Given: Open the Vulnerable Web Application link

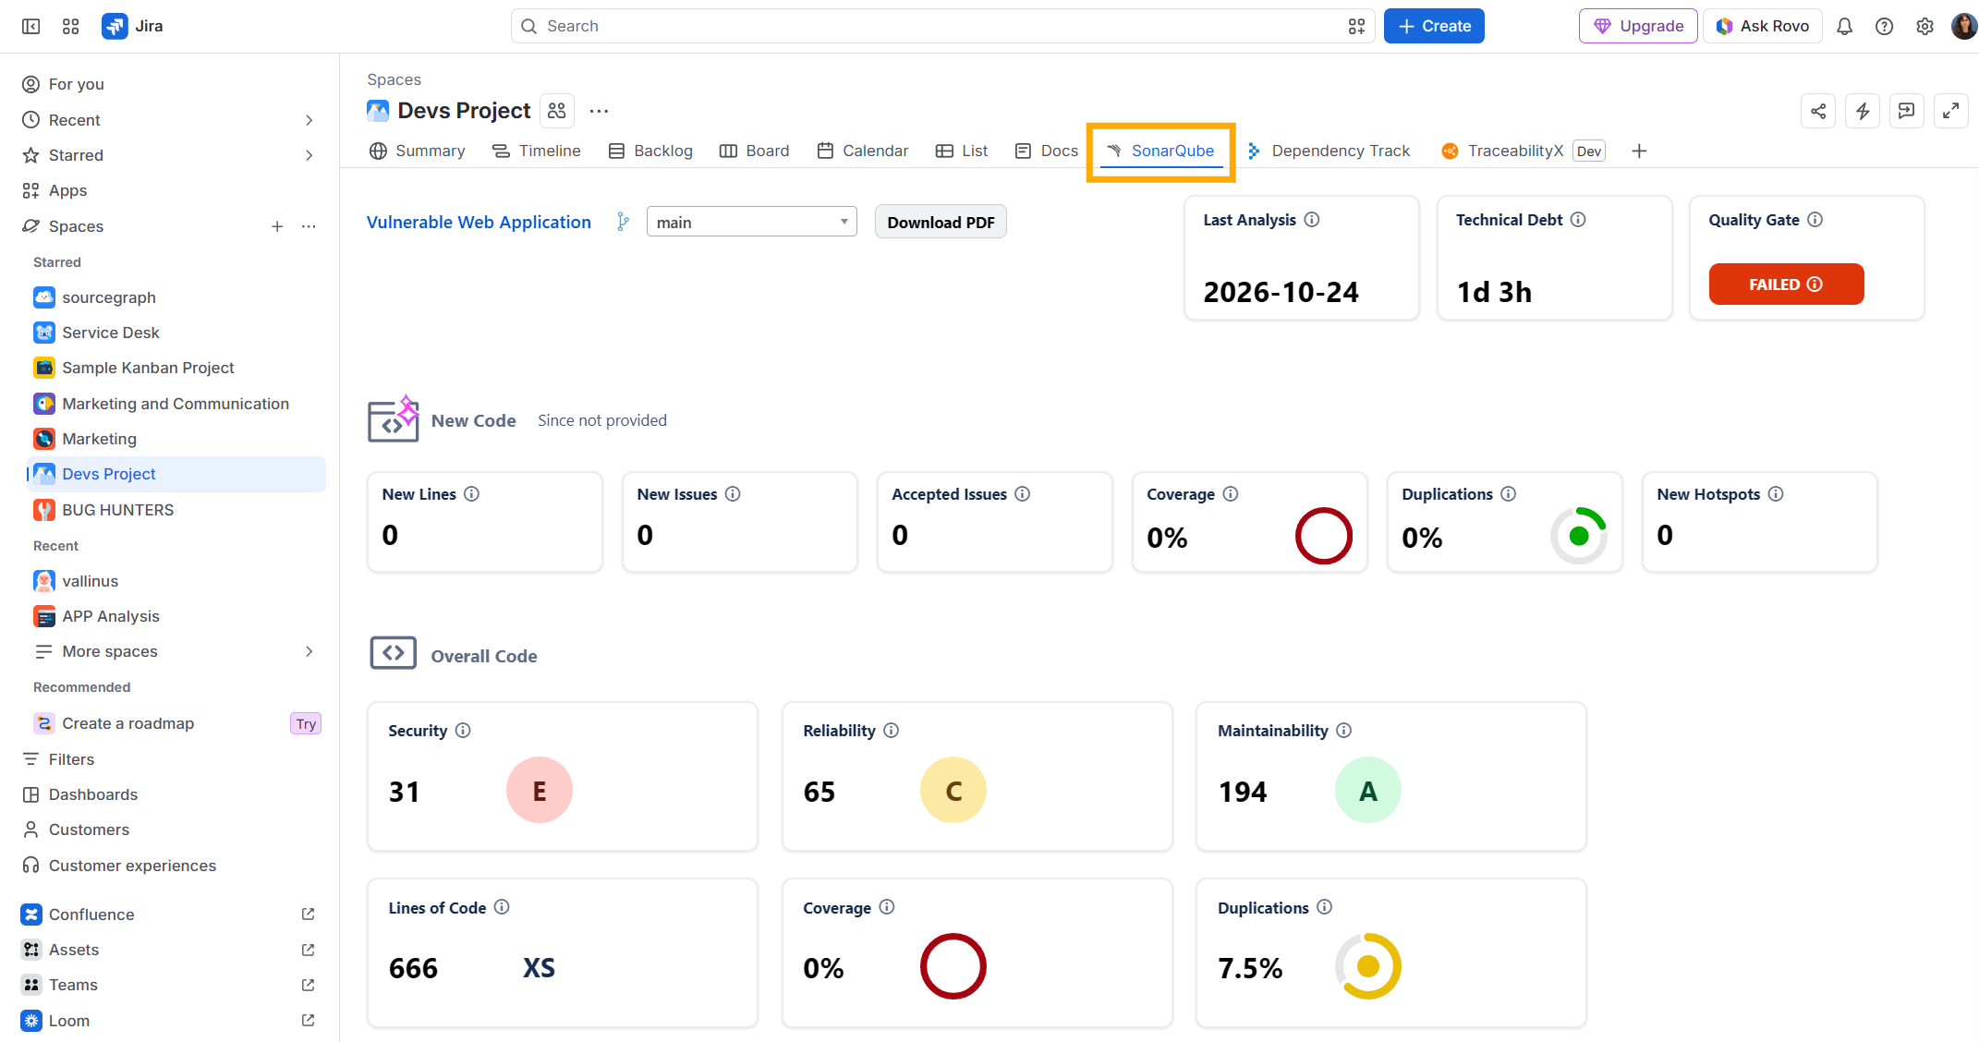Looking at the screenshot, I should click(x=479, y=222).
